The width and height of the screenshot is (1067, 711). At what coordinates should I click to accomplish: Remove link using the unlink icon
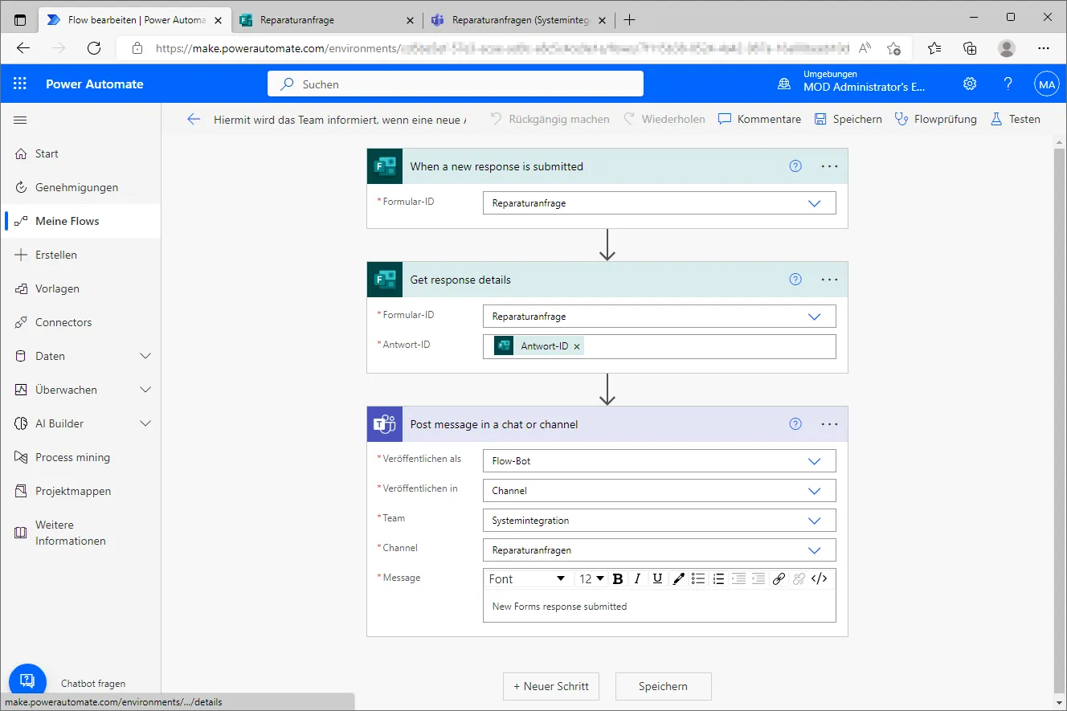(x=799, y=578)
